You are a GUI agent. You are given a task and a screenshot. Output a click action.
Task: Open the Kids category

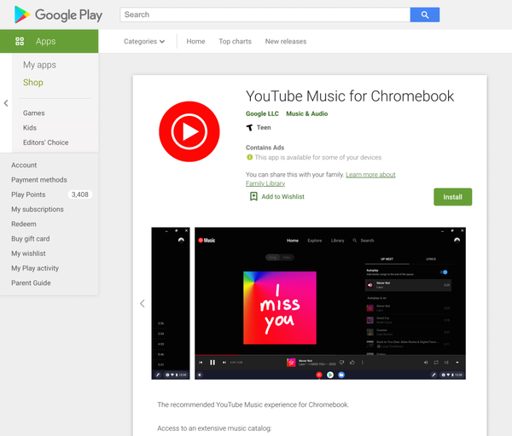[30, 128]
